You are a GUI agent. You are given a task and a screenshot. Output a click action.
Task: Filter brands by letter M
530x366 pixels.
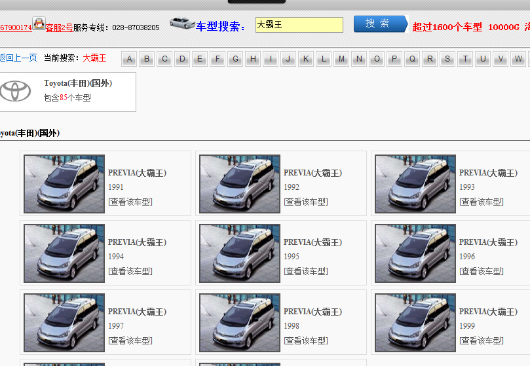[341, 59]
